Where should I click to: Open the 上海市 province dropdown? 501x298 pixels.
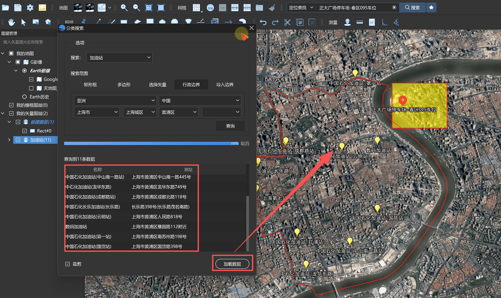(97, 112)
